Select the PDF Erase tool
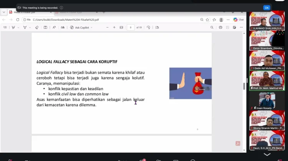The height and width of the screenshot is (161, 288). click(x=37, y=27)
